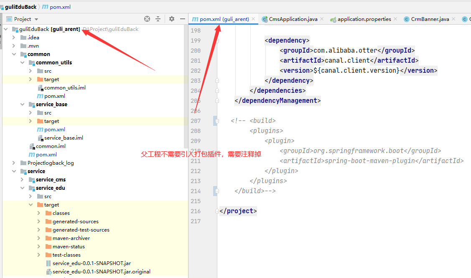This screenshot has width=471, height=278.
Task: Expand the service_cms module
Action: [x=22, y=179]
